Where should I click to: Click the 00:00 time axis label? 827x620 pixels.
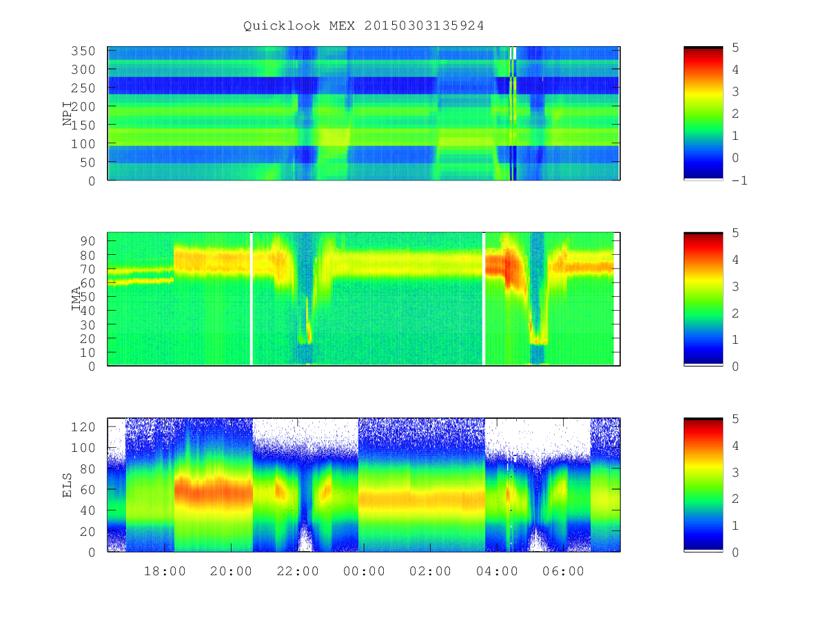pos(364,572)
